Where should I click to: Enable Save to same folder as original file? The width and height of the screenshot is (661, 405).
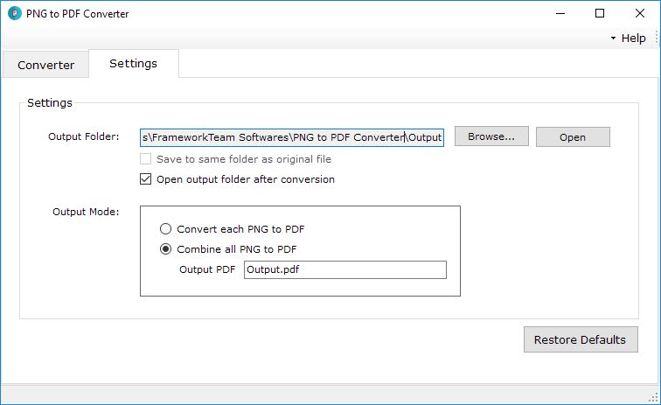click(x=145, y=159)
